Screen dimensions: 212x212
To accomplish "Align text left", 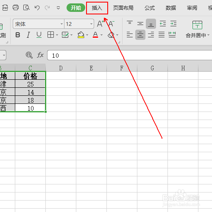I will click(130, 35).
